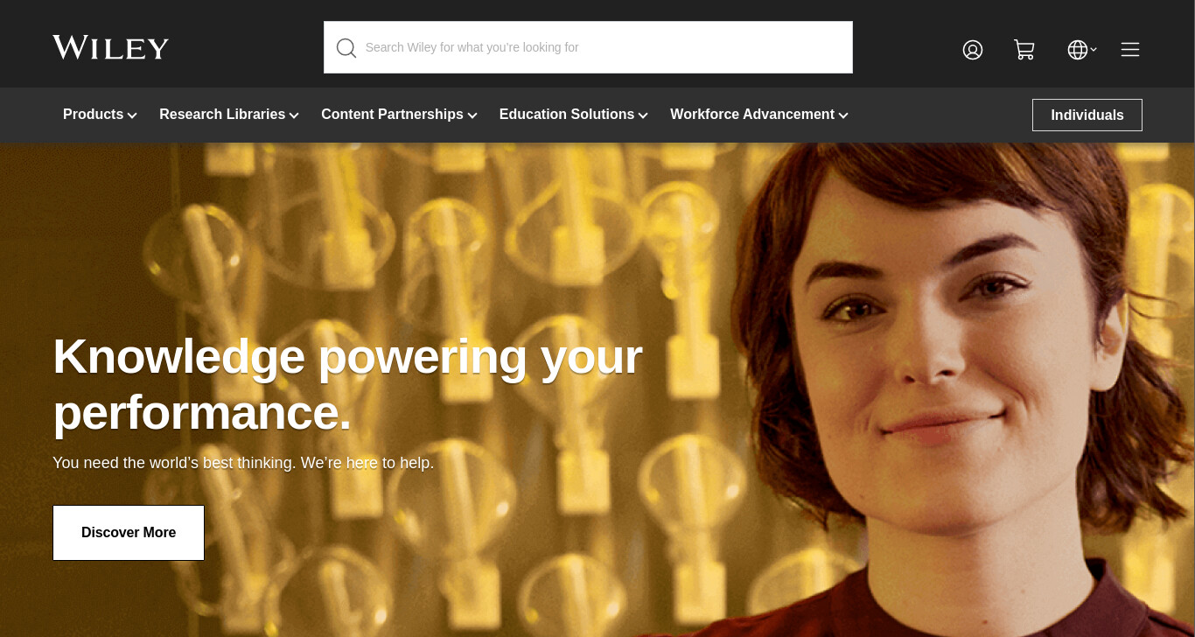Expand the small chevron next to globe
The image size is (1195, 637).
pos(1094,49)
